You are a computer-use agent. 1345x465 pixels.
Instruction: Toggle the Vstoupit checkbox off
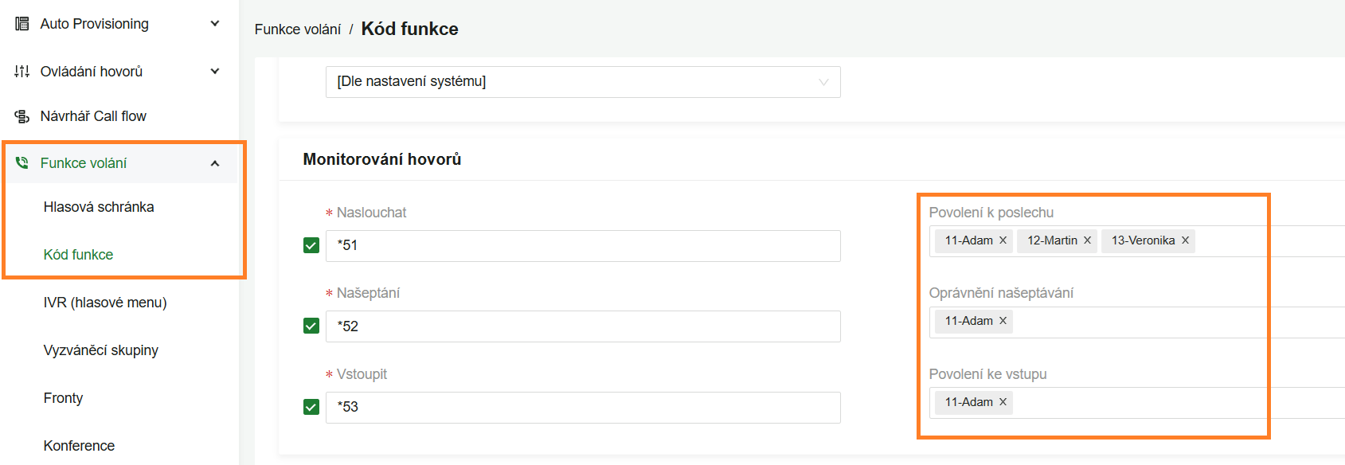coord(311,407)
